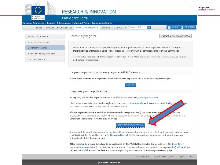Click the padlock Login icon
Viewport: 220px width, 165px height.
pos(169,28)
